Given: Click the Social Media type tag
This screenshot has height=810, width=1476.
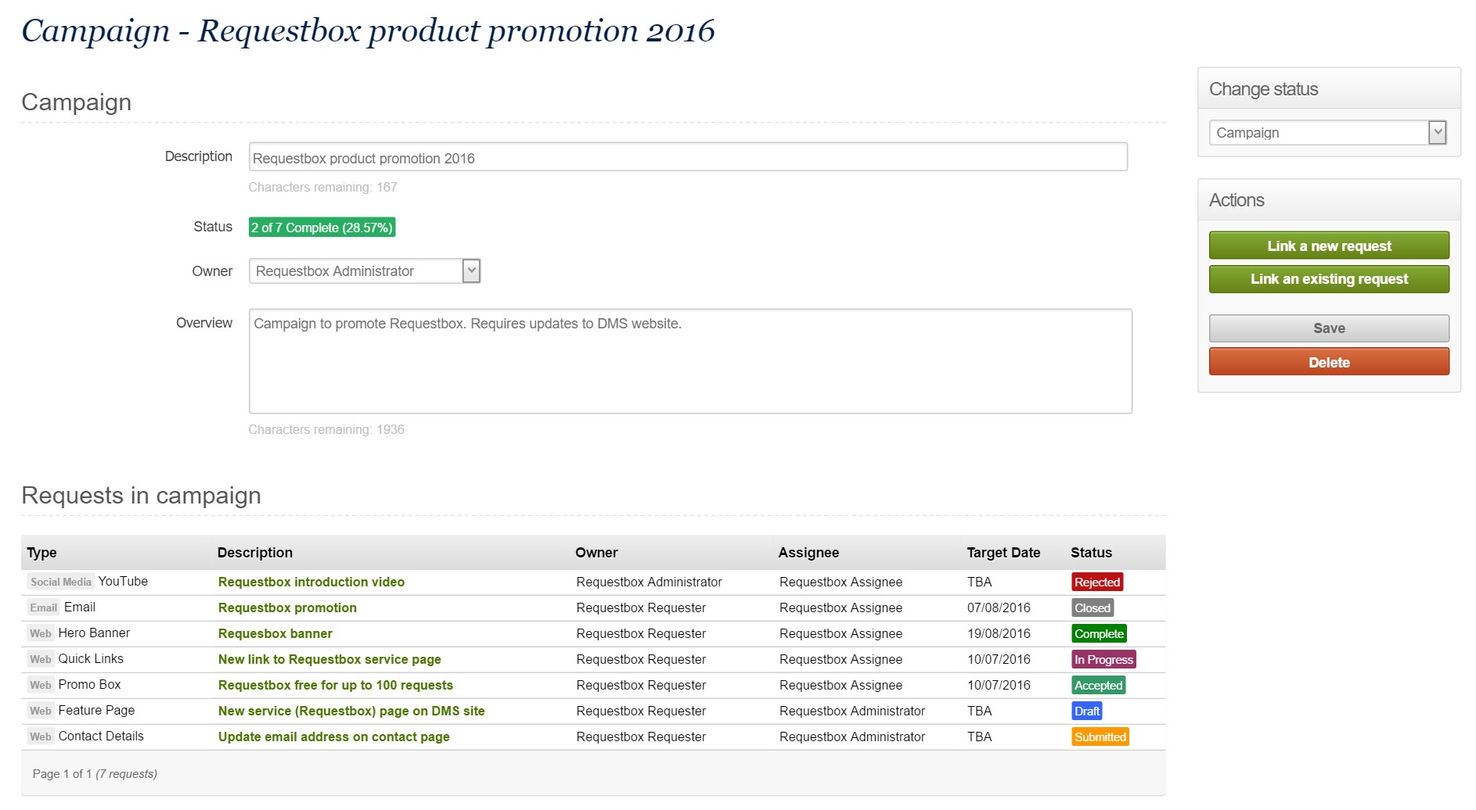Looking at the screenshot, I should [60, 582].
